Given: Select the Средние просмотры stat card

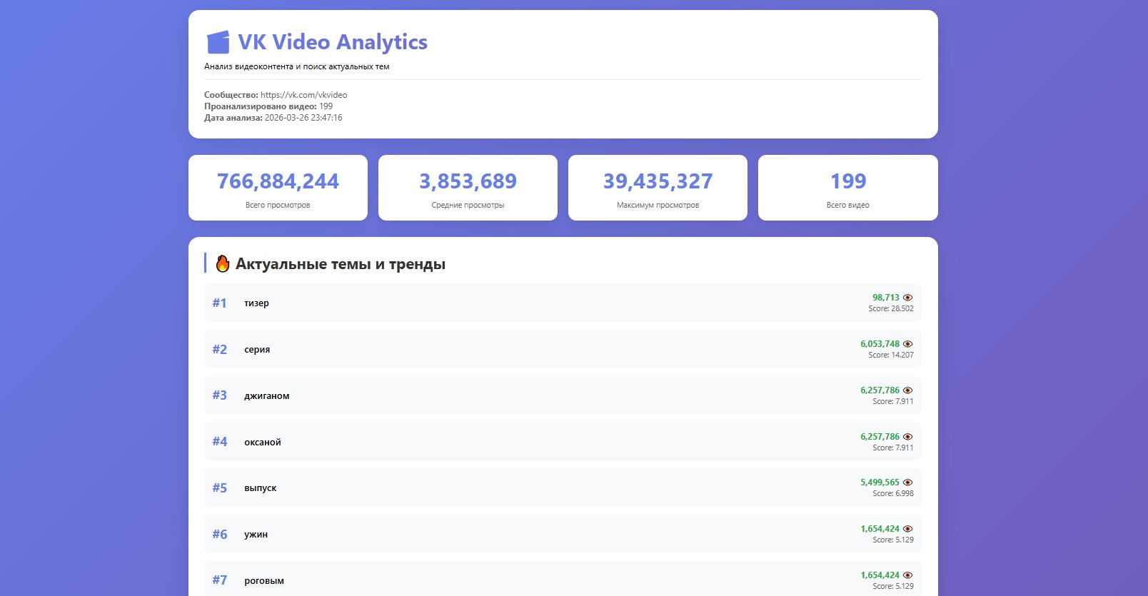Looking at the screenshot, I should pyautogui.click(x=468, y=188).
